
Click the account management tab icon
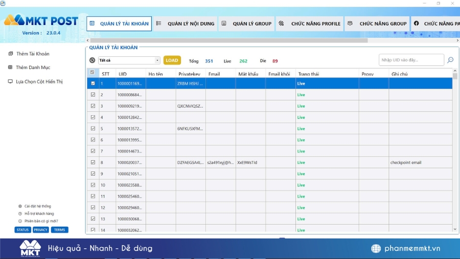pos(92,24)
